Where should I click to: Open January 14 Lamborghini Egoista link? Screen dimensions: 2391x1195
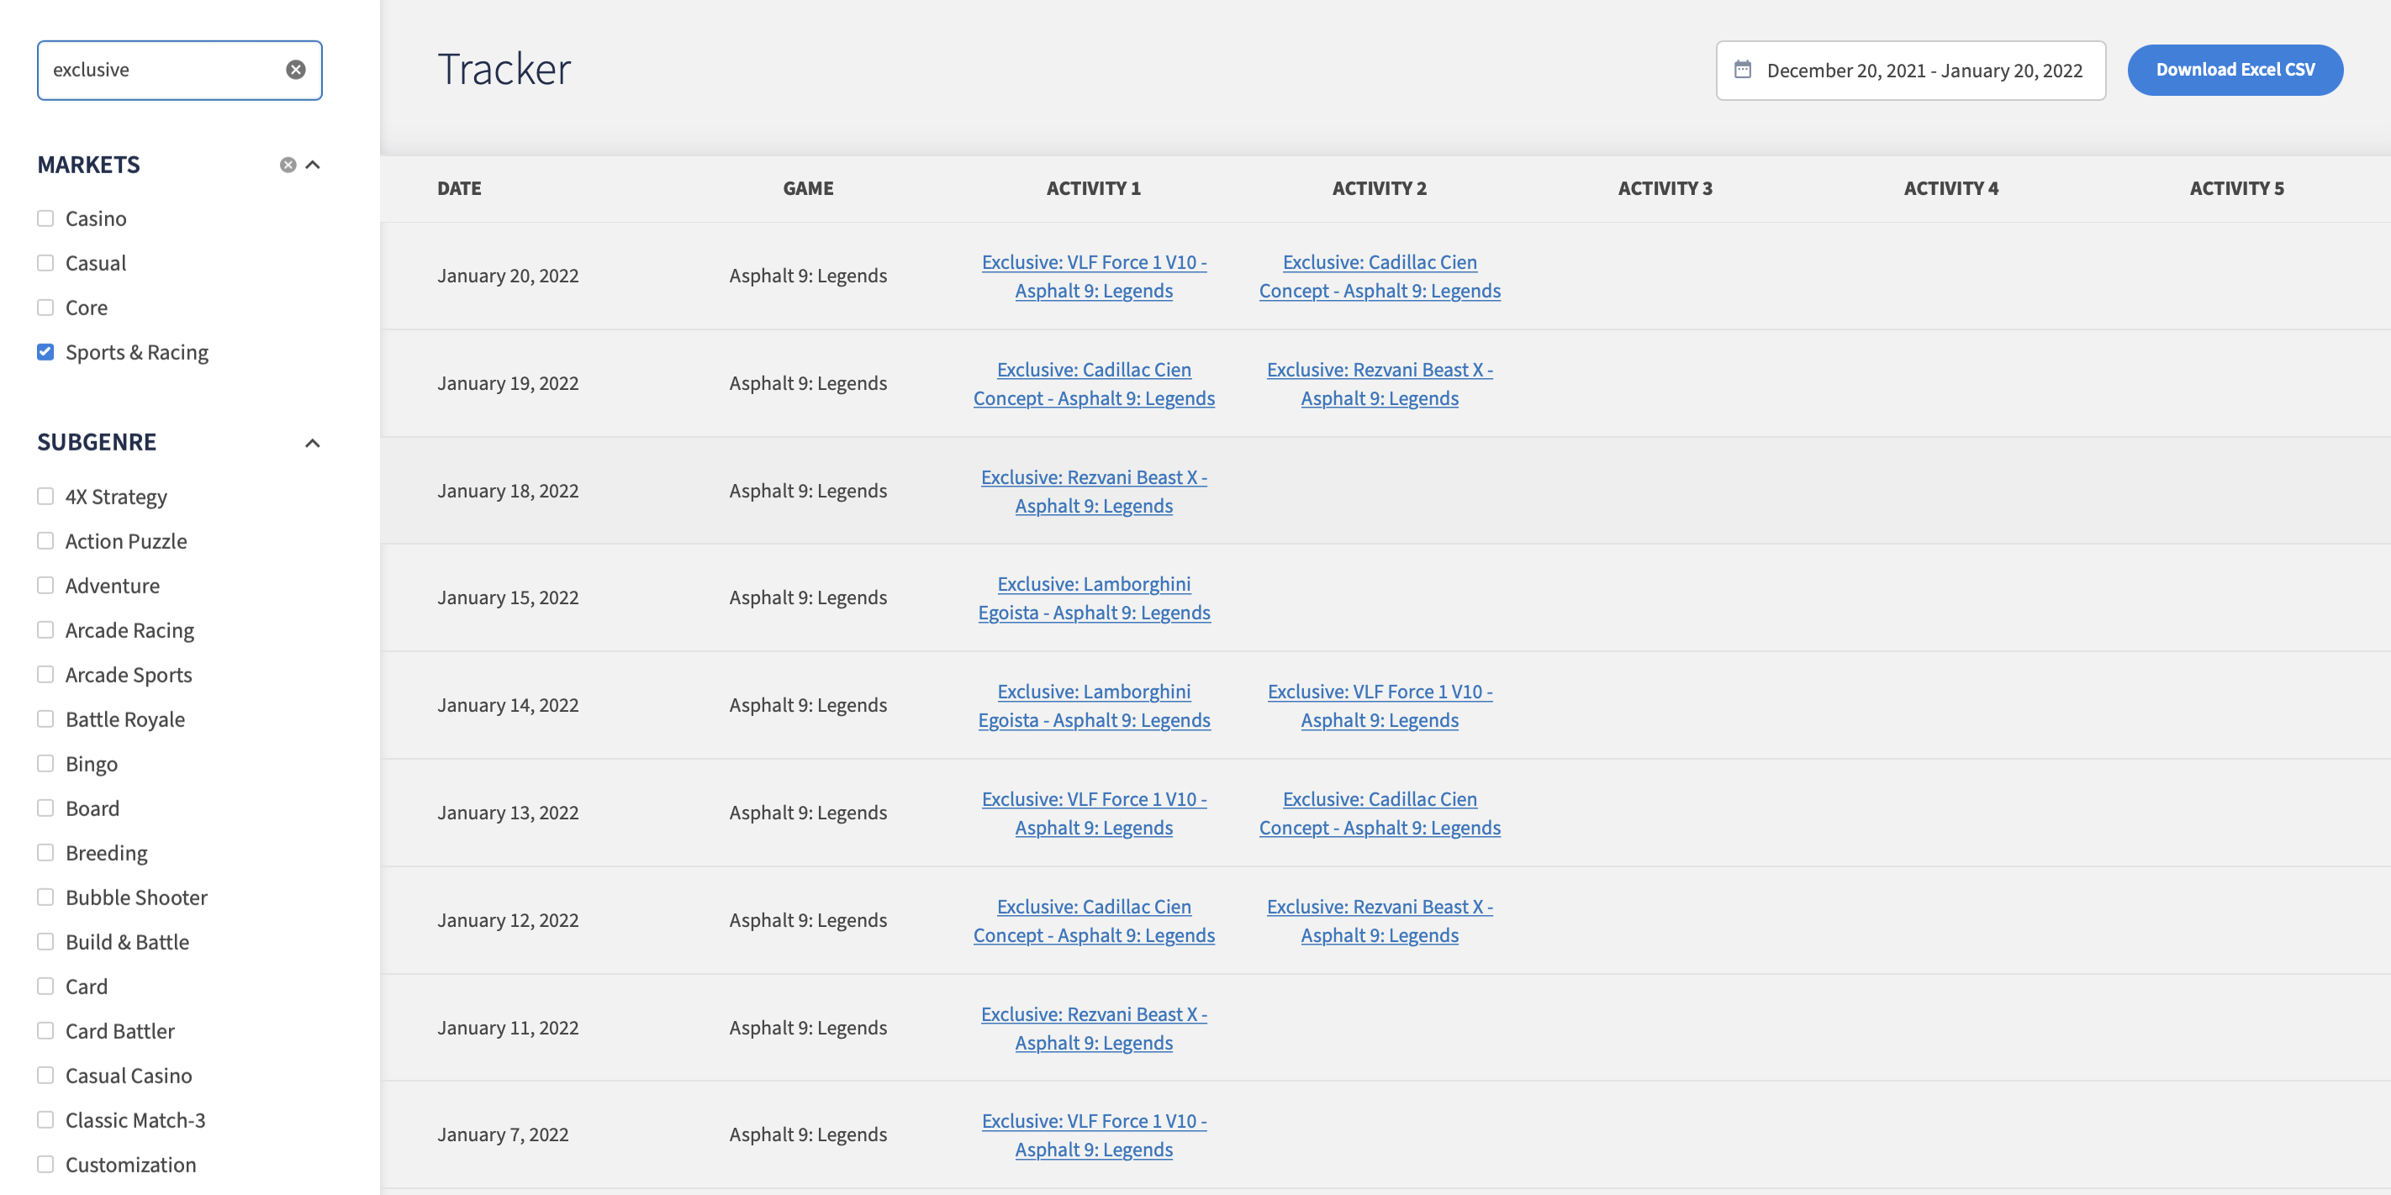pyautogui.click(x=1094, y=706)
